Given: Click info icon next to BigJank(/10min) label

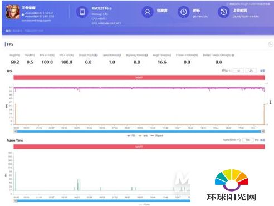Looking at the screenshot, I should point(146,55).
